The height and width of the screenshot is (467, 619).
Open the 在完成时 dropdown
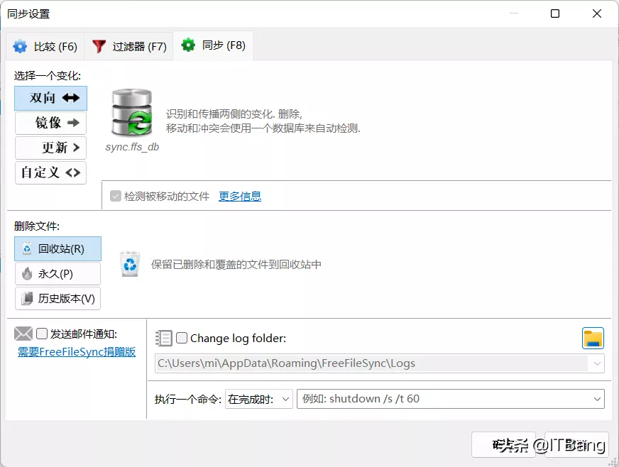258,399
